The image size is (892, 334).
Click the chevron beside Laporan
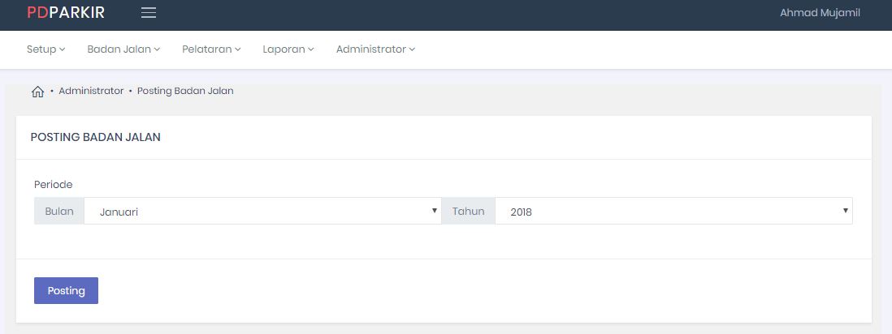311,49
